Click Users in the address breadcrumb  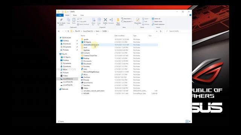tap(98, 31)
